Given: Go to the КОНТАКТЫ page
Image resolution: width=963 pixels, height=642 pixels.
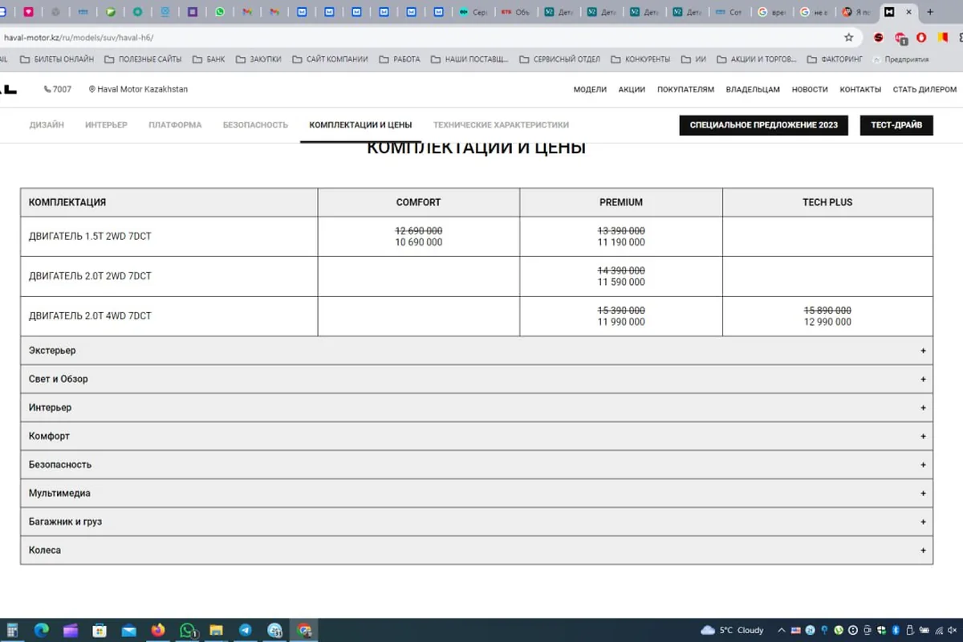Looking at the screenshot, I should [x=860, y=89].
